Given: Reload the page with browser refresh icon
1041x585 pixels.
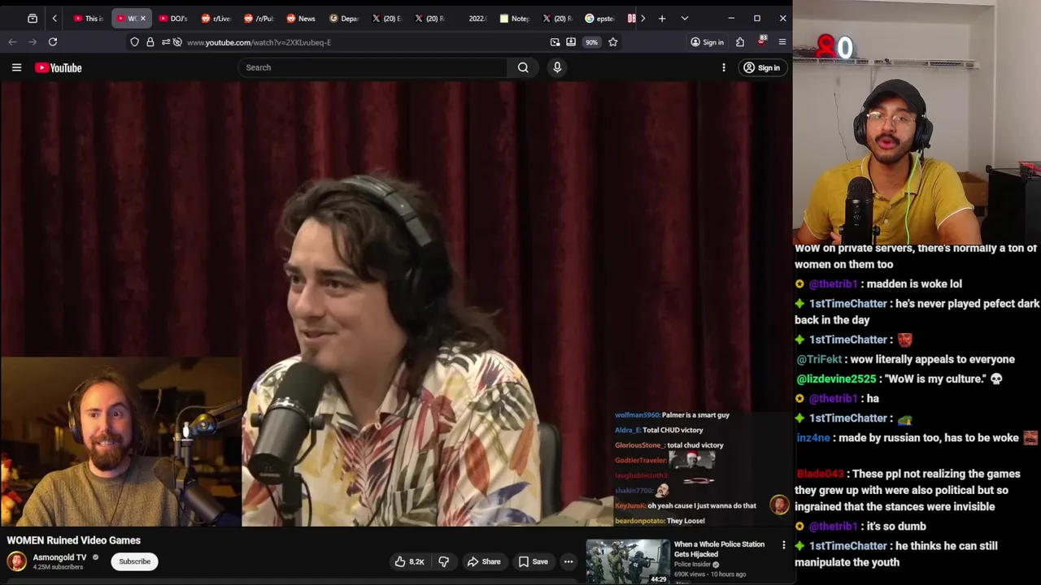Looking at the screenshot, I should (53, 42).
